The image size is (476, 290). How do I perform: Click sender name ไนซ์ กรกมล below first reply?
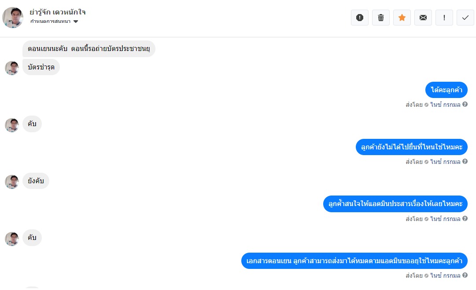445,105
